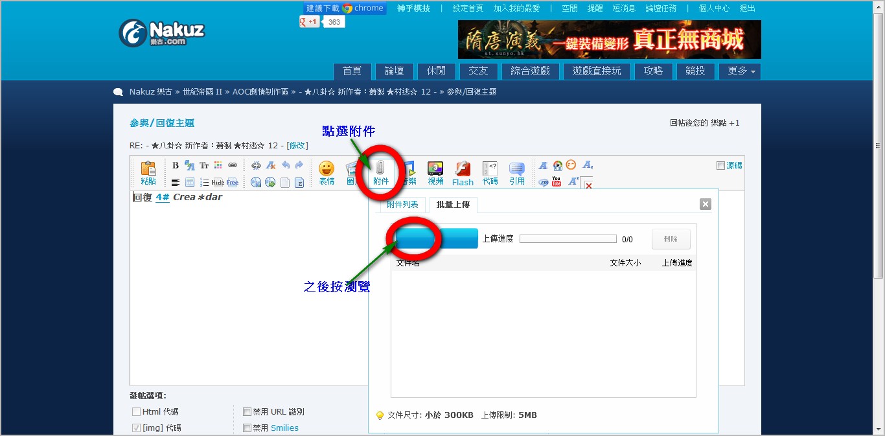Check the 禁用 URL 識別 option

pyautogui.click(x=247, y=411)
